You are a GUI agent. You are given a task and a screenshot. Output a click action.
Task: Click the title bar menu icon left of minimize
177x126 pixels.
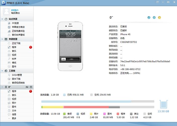coord(158,2)
